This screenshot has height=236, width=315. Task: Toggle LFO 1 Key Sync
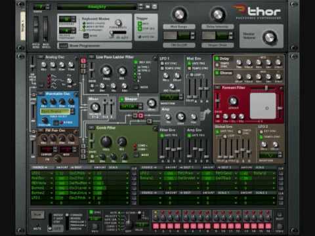tap(162, 64)
